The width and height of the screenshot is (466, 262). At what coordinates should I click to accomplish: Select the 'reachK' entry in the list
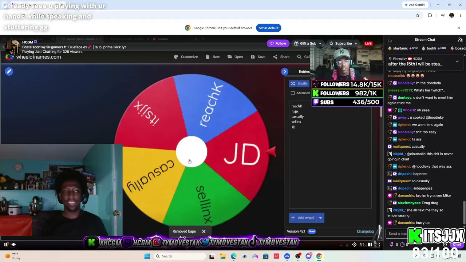(297, 106)
